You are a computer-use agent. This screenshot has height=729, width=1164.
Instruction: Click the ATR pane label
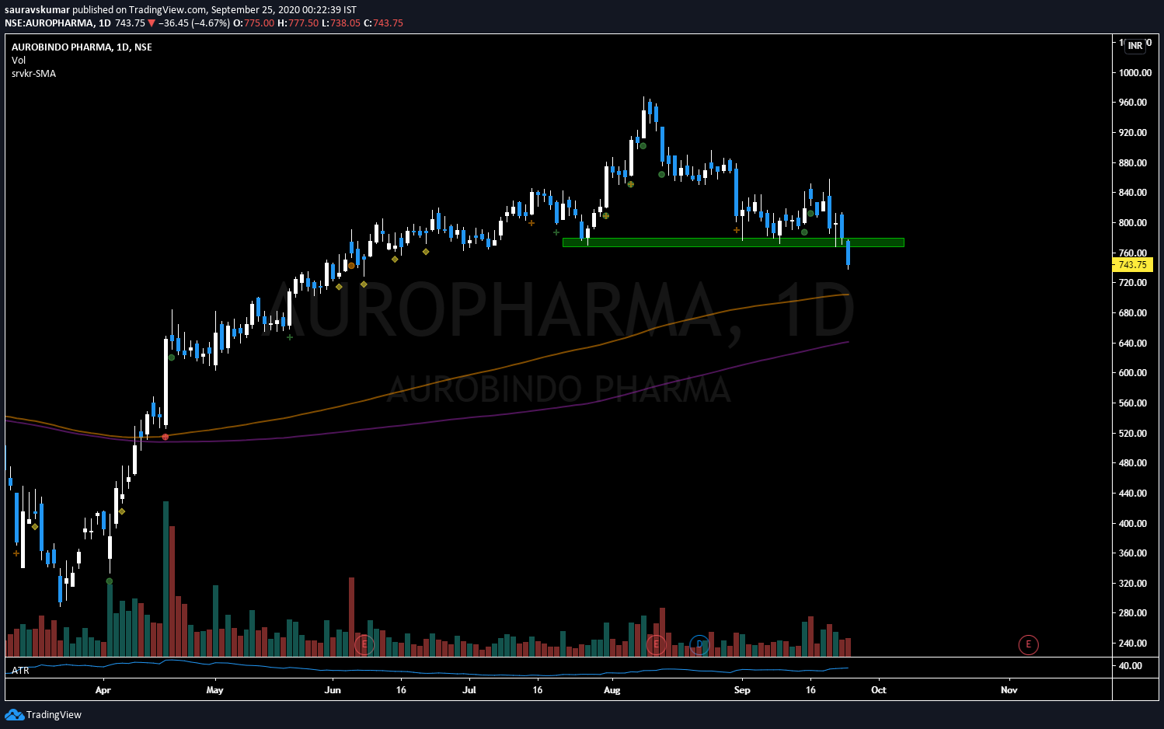pos(20,671)
